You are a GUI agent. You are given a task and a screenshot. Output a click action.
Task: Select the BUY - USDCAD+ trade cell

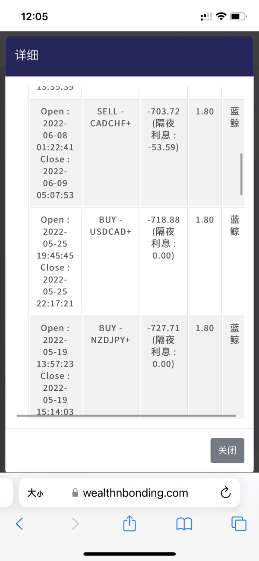[x=111, y=226]
